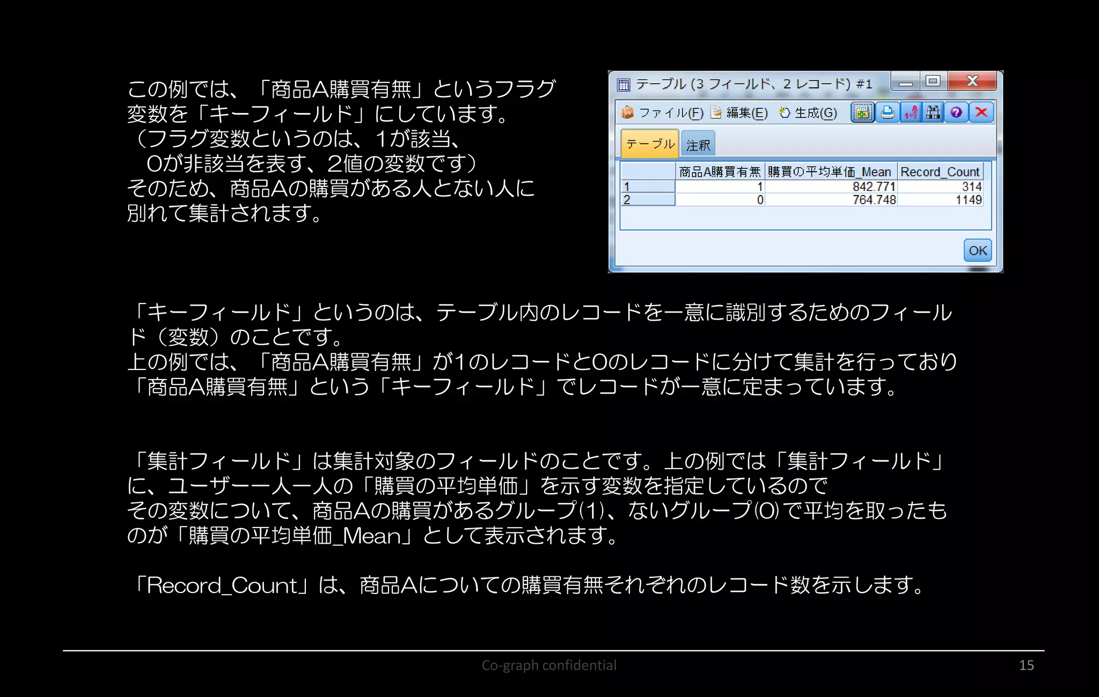Switch to the 注釈 tab

pos(698,145)
